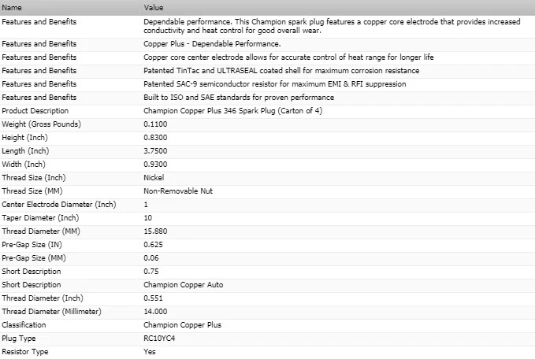Select the value 0.75
Image resolution: width=535 pixels, height=359 pixels.
coord(150,272)
